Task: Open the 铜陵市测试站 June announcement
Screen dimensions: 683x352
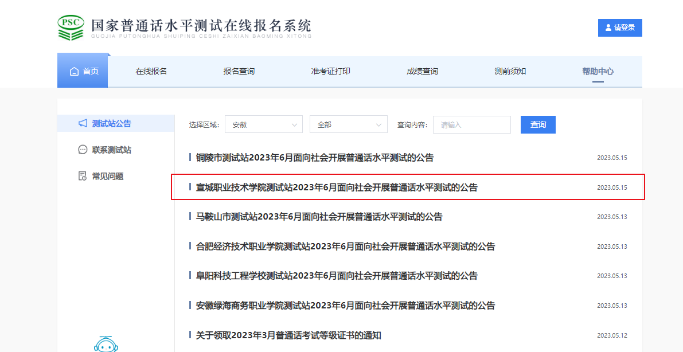Action: 314,158
